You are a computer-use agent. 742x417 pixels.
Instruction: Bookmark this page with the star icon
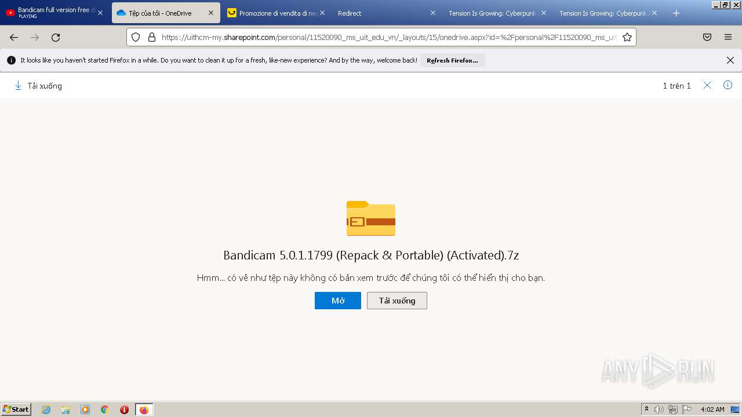click(x=627, y=37)
